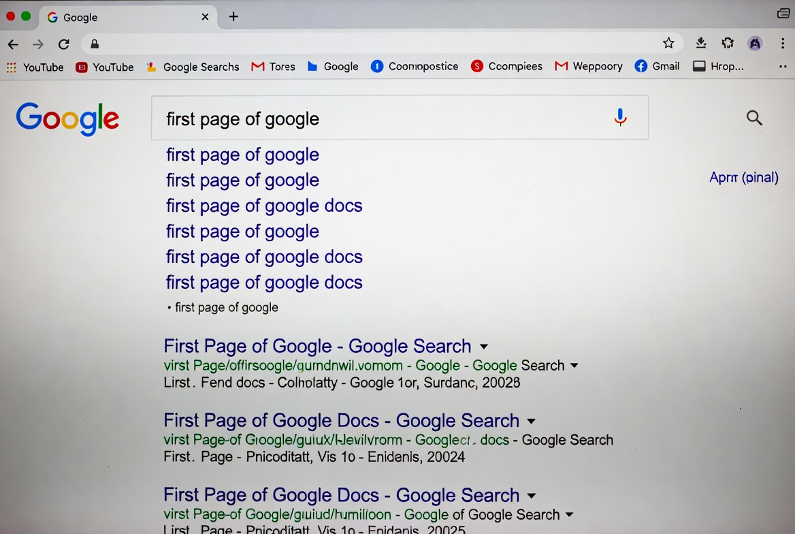Open the dropdown arrow on the second Google Docs result
Screen dimensions: 795x534
click(530, 495)
